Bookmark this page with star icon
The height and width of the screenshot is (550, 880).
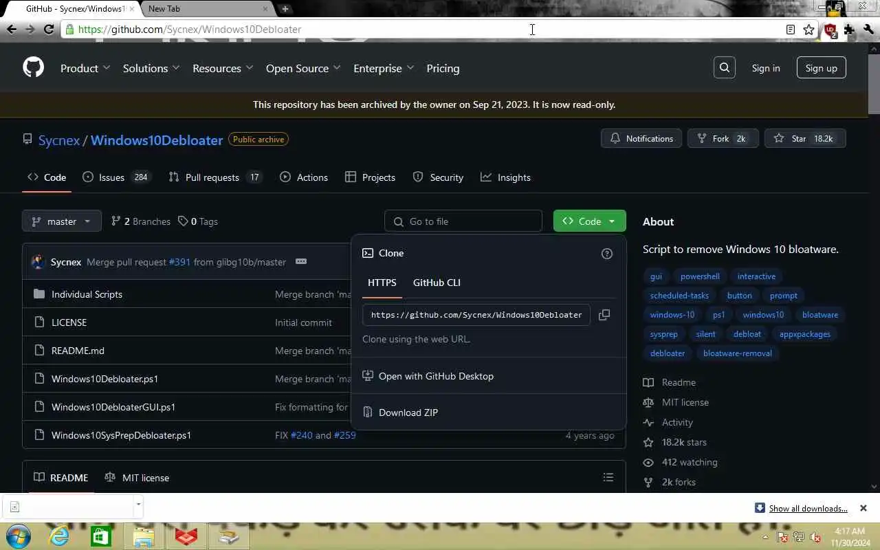tap(809, 30)
